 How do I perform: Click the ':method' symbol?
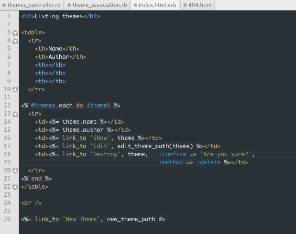coord(171,162)
